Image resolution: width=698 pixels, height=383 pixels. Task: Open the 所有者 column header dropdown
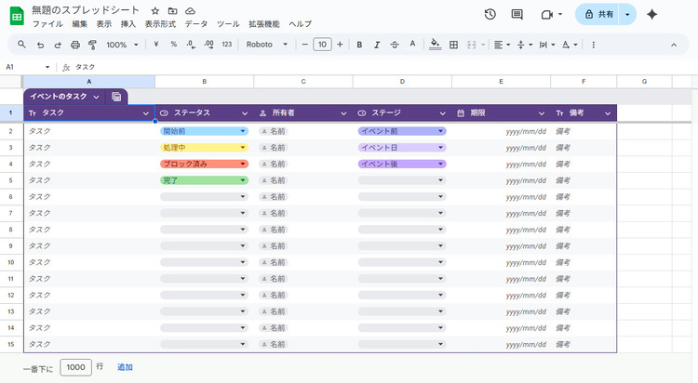click(343, 113)
